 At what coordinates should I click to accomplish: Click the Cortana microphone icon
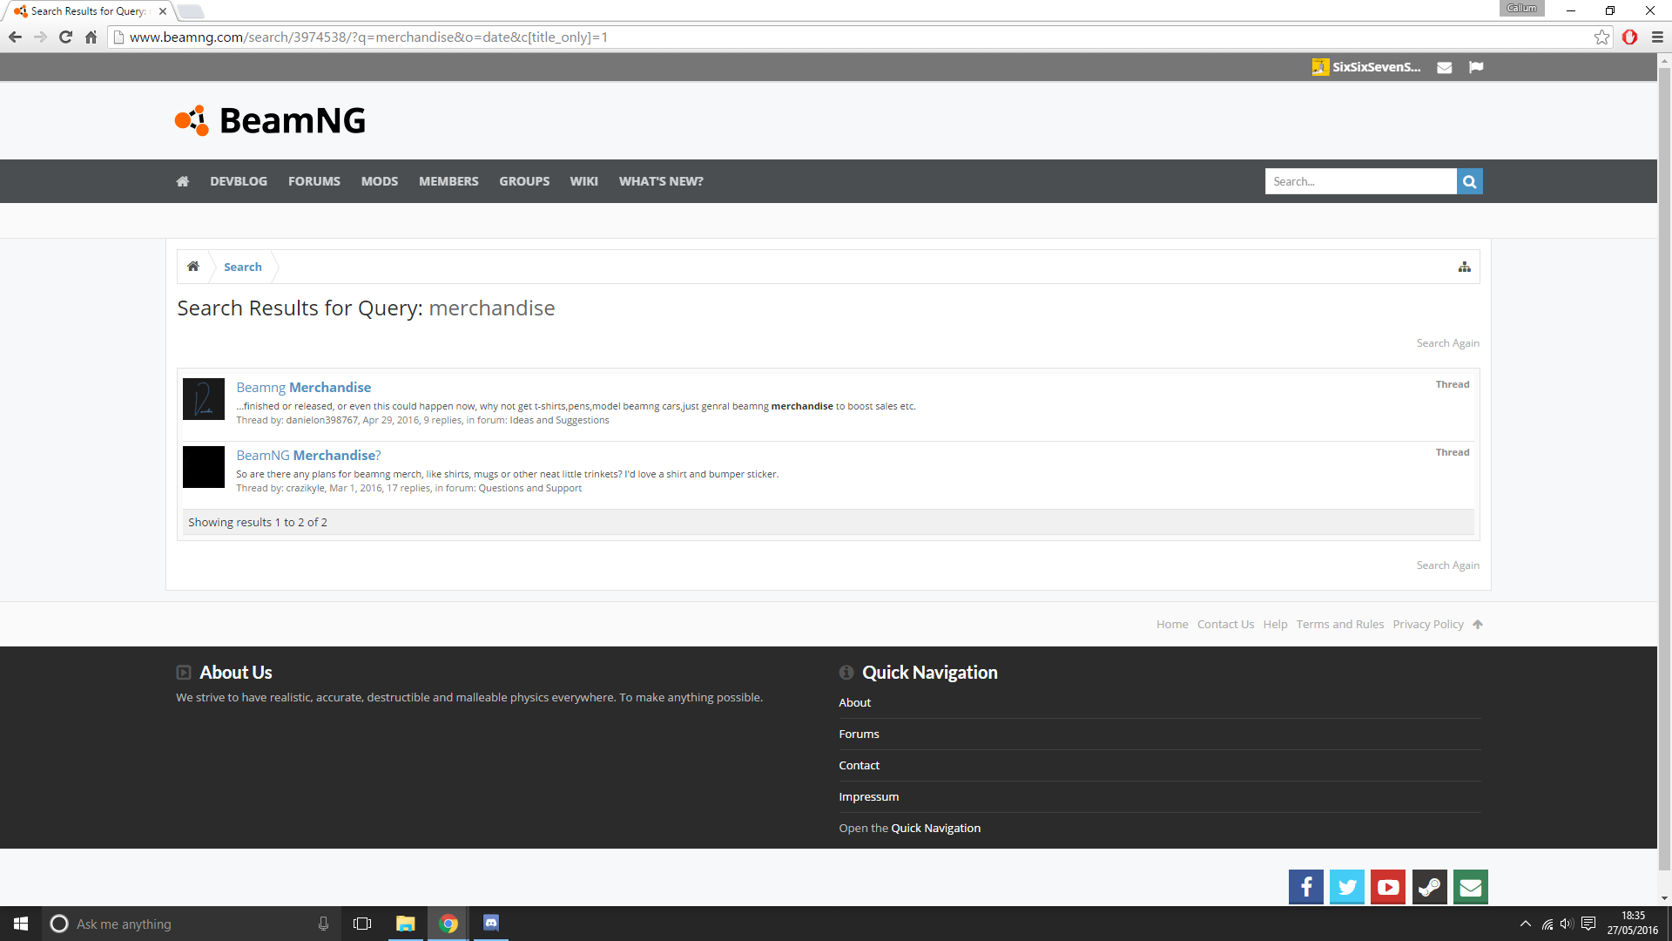pos(323,924)
